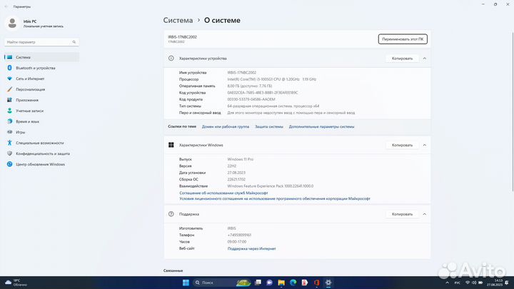Open the Office app on the taskbar
The height and width of the screenshot is (289, 514).
click(317, 283)
